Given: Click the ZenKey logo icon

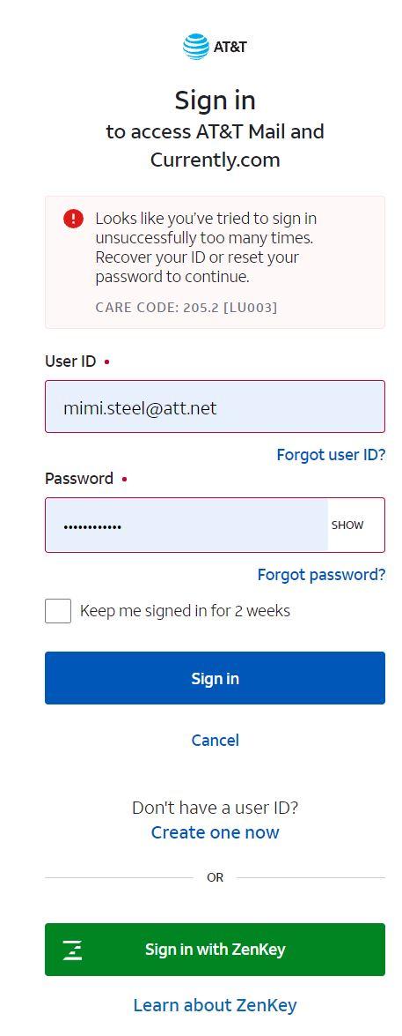Looking at the screenshot, I should click(x=73, y=950).
